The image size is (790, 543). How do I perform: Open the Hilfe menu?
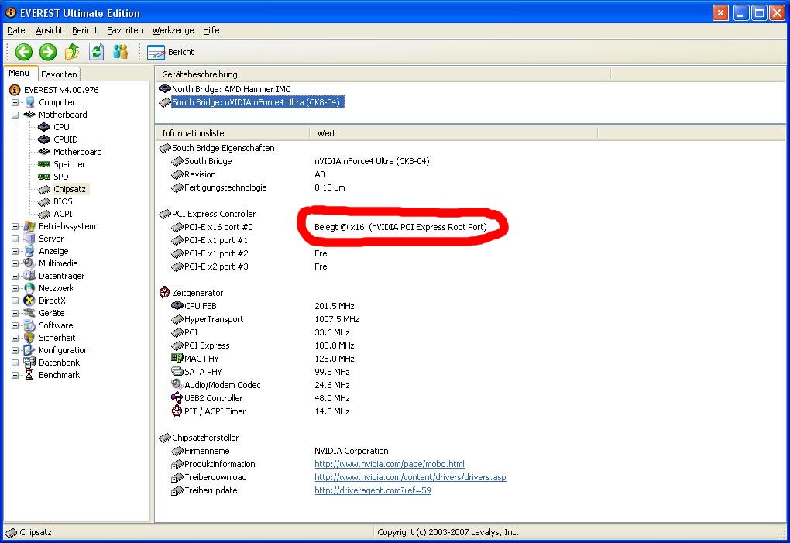(211, 30)
